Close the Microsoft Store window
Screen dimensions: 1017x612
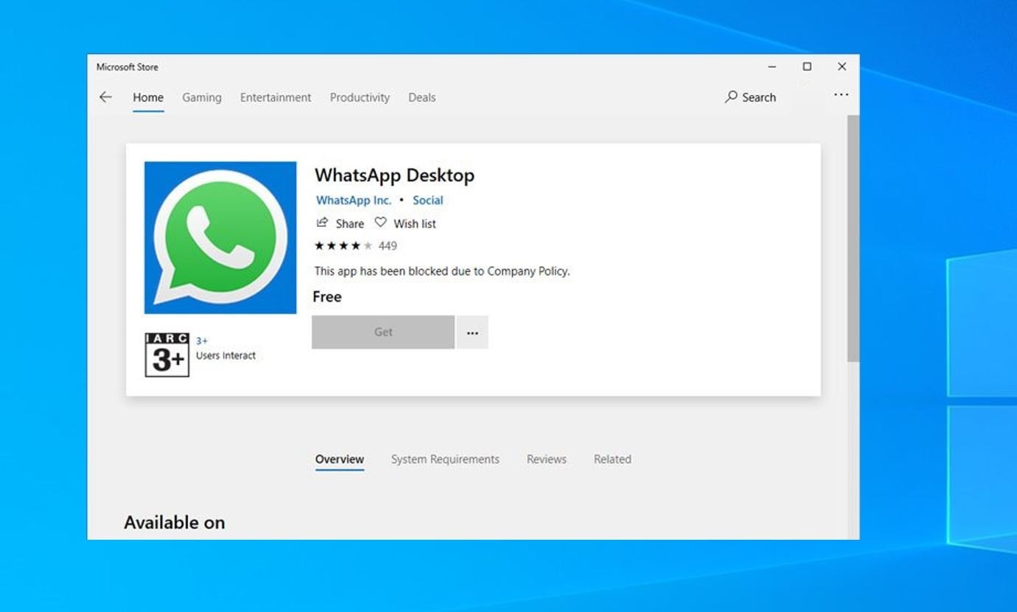pos(842,66)
